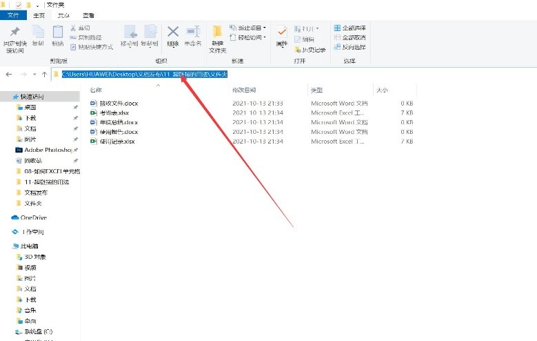Image resolution: width=537 pixels, height=341 pixels.
Task: Select the file 接收文件.docx
Action: [114, 104]
